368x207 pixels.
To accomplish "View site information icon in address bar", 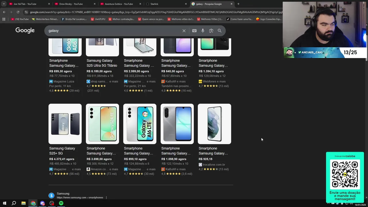I will point(26,12).
